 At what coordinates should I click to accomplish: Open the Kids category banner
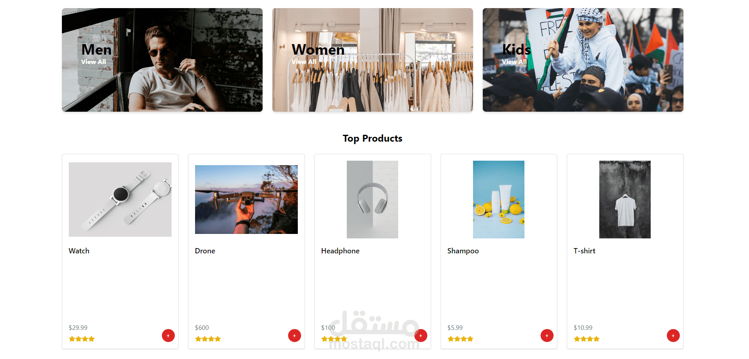point(583,60)
